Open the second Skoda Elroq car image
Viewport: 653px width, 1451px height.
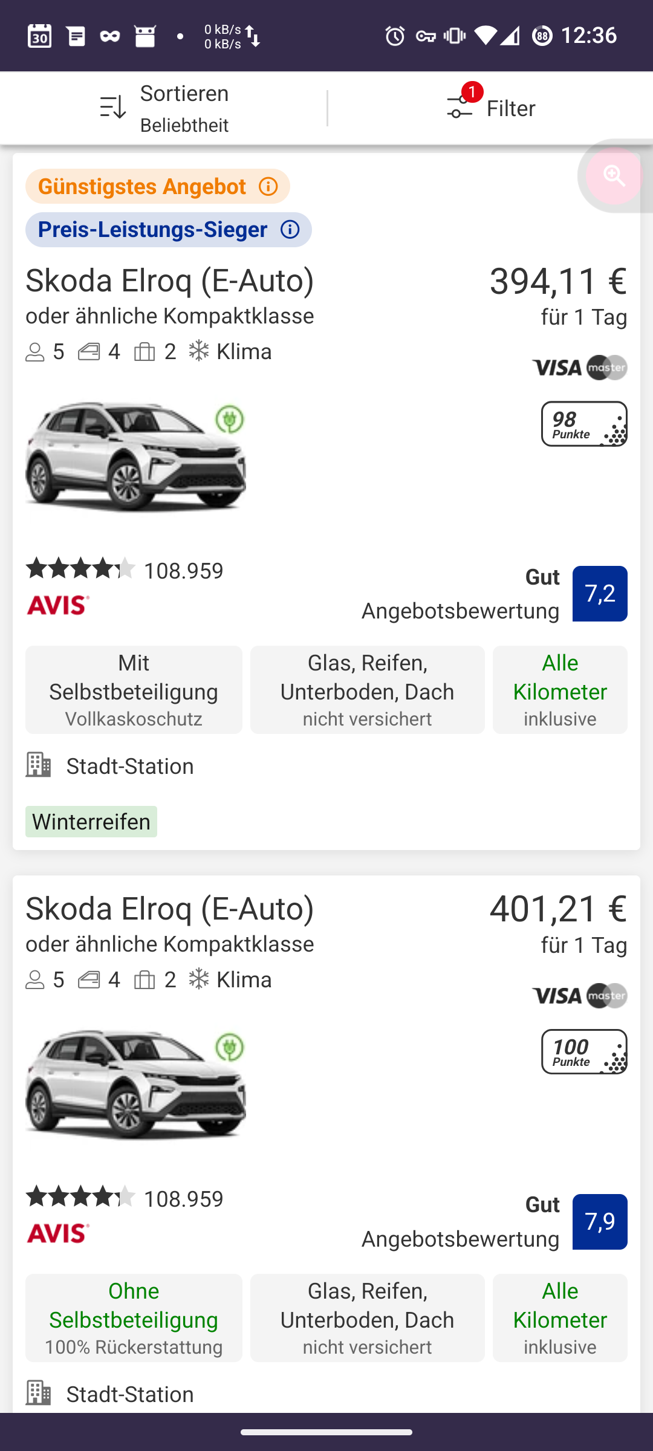(x=135, y=1086)
